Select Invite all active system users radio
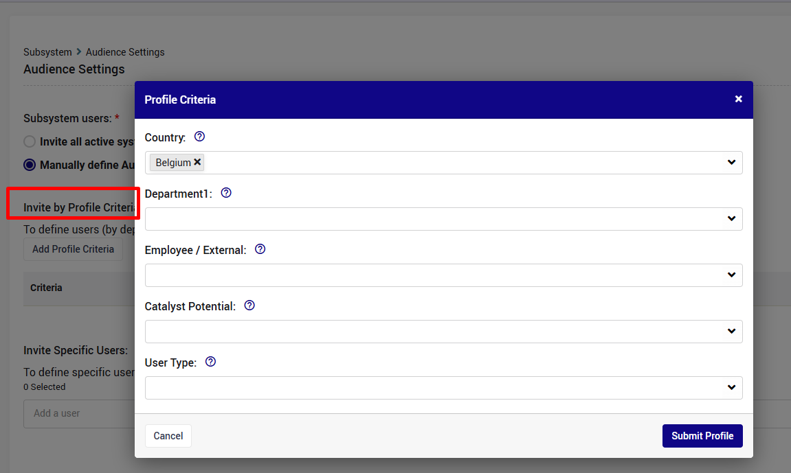 [30, 141]
